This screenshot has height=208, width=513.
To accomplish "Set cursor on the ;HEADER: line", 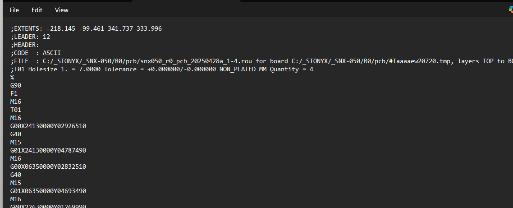I will (x=24, y=45).
